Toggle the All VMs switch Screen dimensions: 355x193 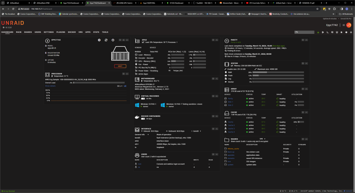point(143,99)
